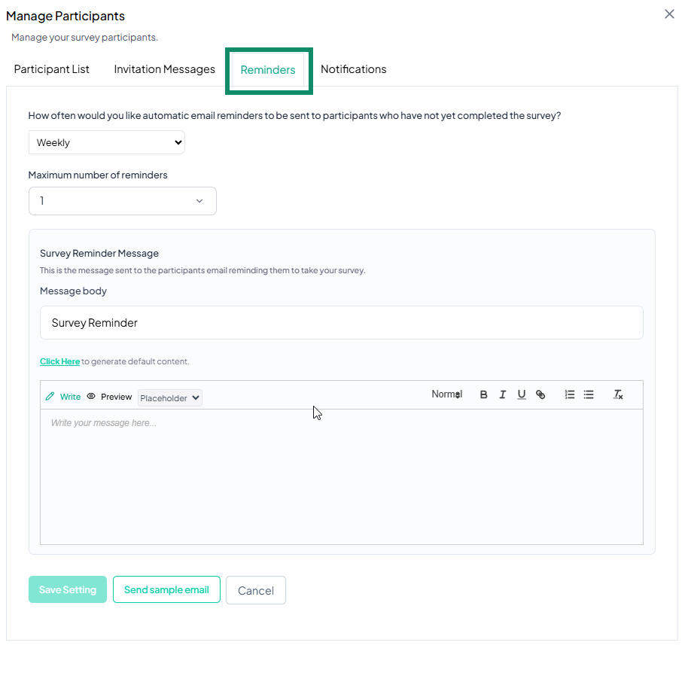688x685 pixels.
Task: Close the Manage Participants dialog
Action: pos(669,14)
